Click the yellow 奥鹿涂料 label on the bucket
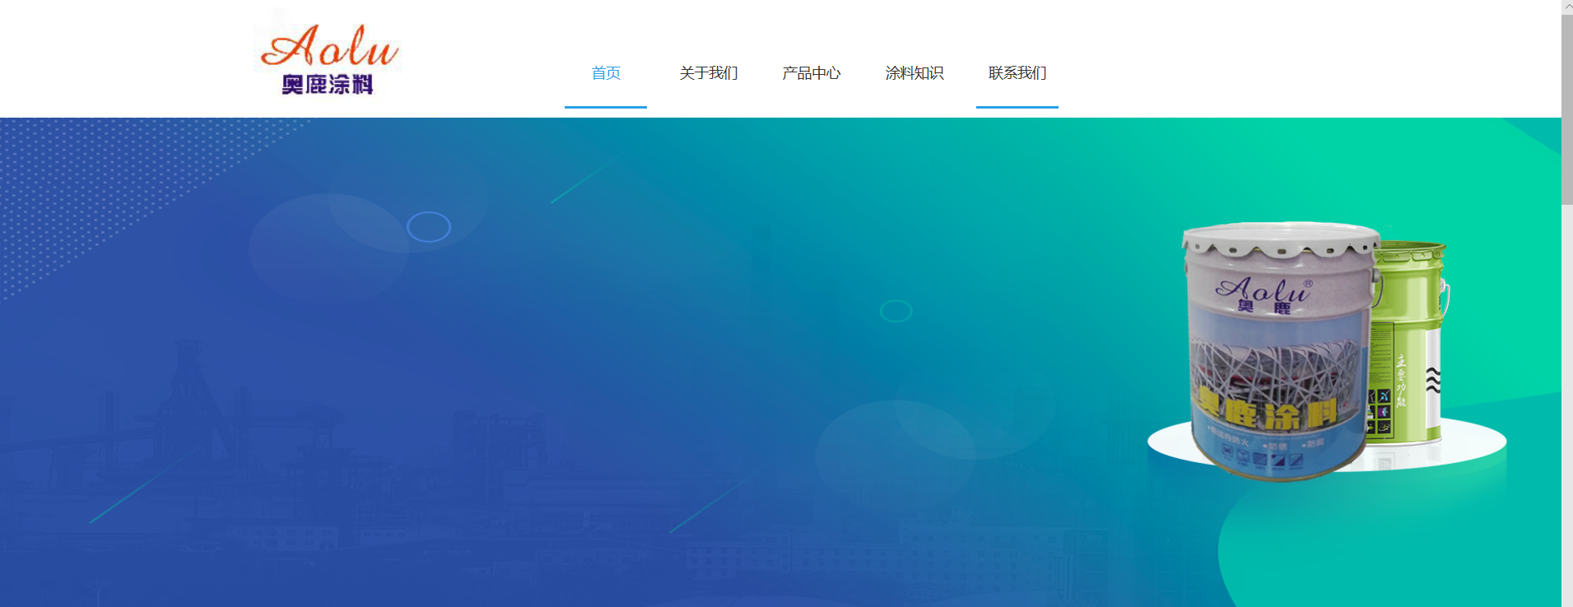Screen dimensions: 1573x607 click(x=1268, y=409)
